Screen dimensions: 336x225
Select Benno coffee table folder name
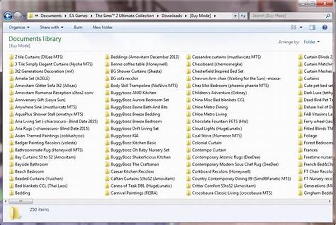click(139, 64)
